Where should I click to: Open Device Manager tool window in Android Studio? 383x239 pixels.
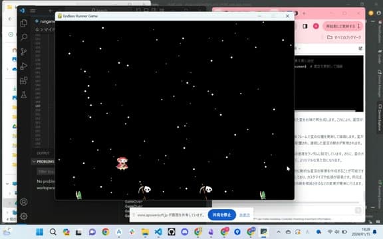tap(380, 84)
